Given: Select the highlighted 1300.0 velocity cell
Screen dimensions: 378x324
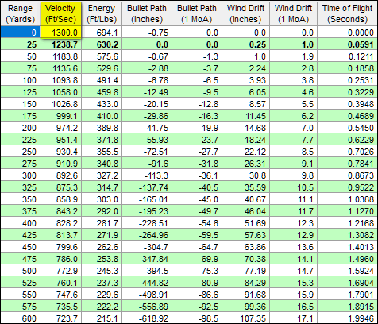Looking at the screenshot, I should 60,33.
